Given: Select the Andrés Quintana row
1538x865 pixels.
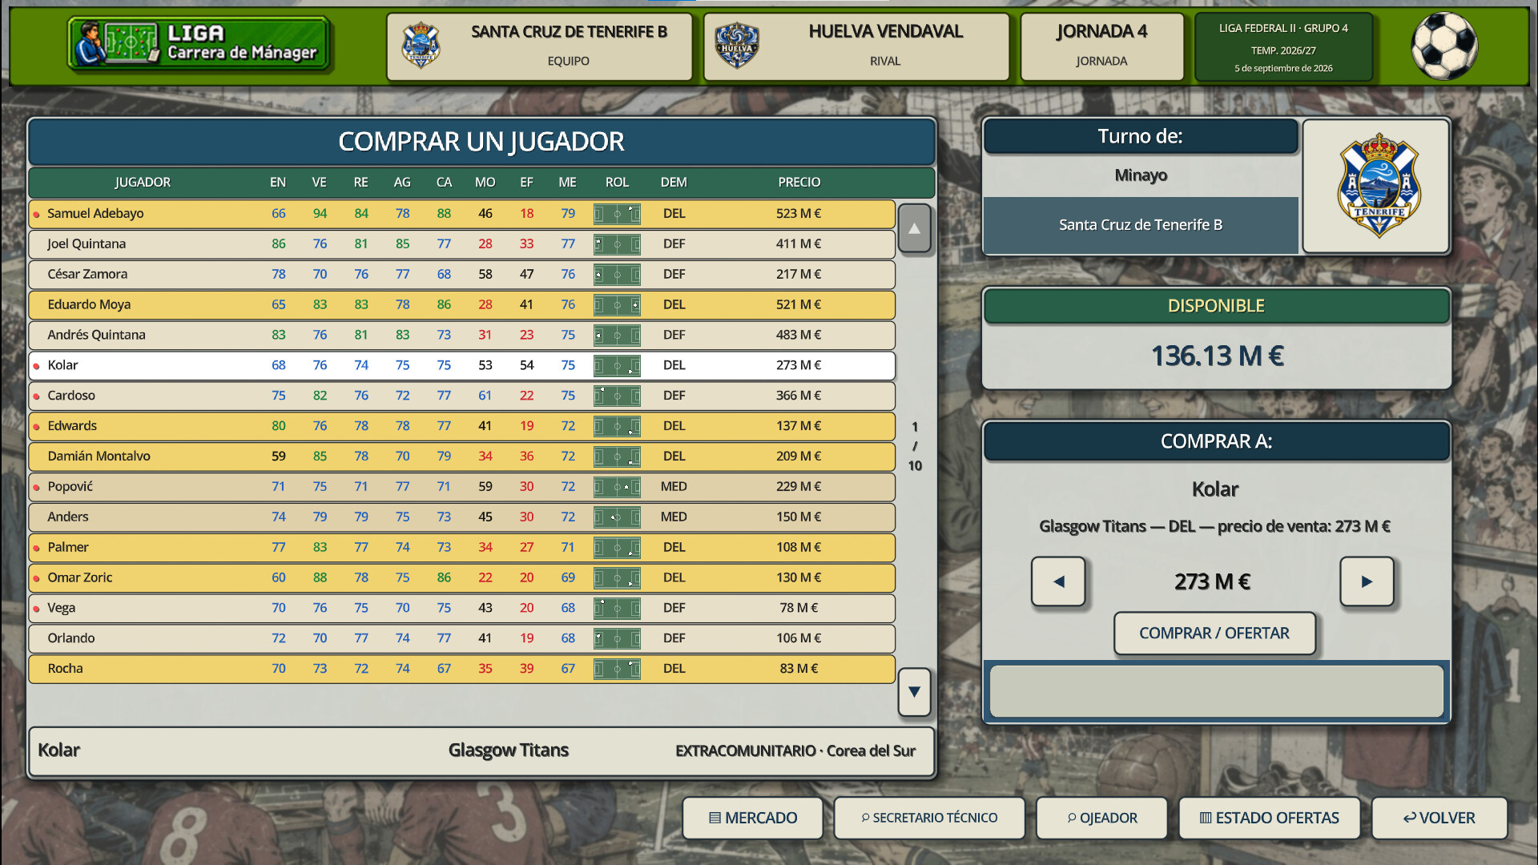Looking at the screenshot, I should (461, 336).
